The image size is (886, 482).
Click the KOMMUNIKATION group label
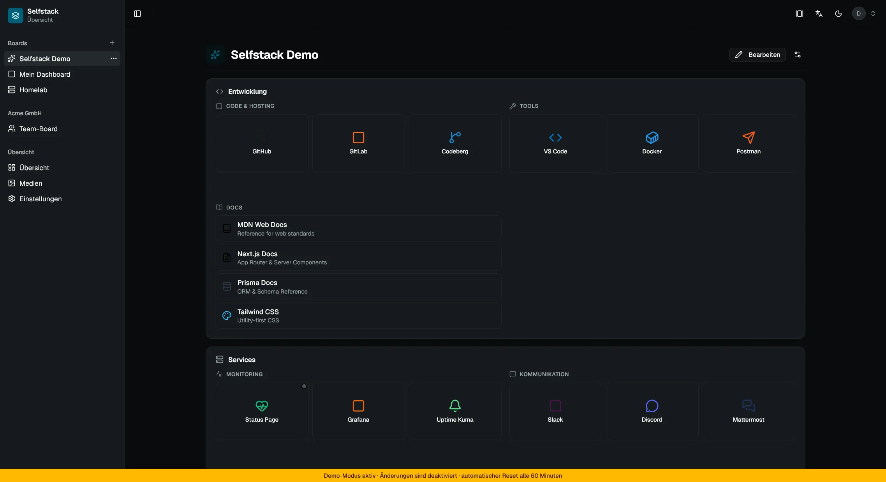[544, 374]
